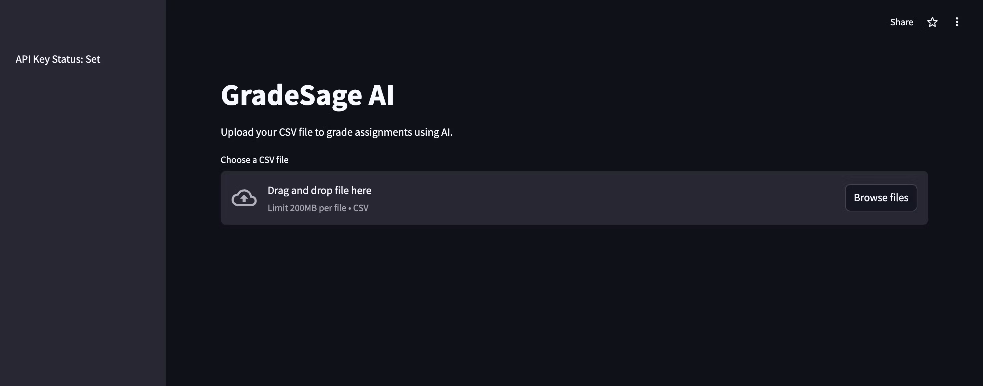The width and height of the screenshot is (983, 386).
Task: Click the 'Drag and drop file here' text
Action: pos(319,190)
